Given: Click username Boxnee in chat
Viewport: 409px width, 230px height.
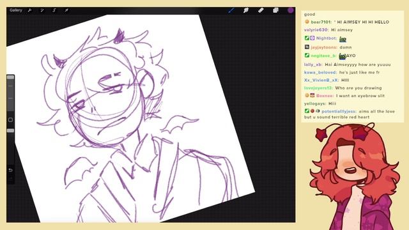Looking at the screenshot, I should (x=325, y=96).
